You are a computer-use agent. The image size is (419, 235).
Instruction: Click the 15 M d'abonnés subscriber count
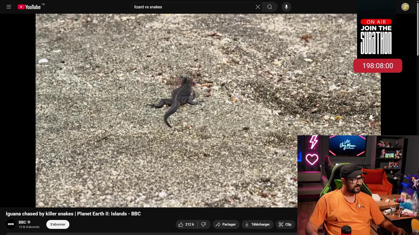29,227
